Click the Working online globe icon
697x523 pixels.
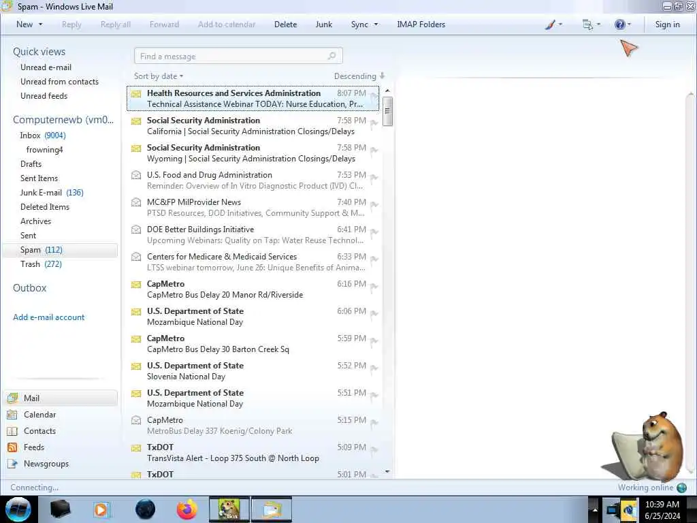click(681, 488)
